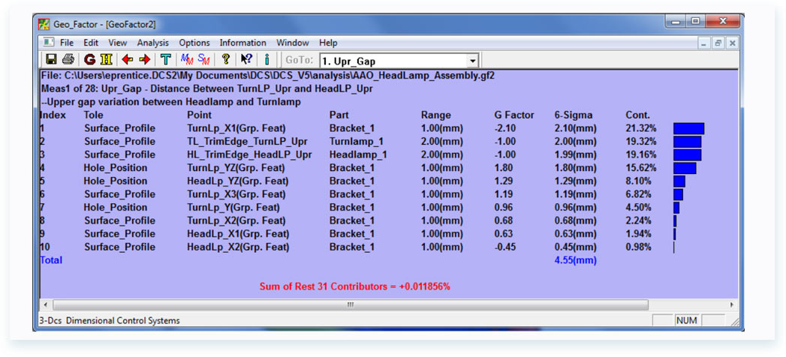Click the contribution value '8.10%'
The height and width of the screenshot is (357, 786).
tap(639, 181)
